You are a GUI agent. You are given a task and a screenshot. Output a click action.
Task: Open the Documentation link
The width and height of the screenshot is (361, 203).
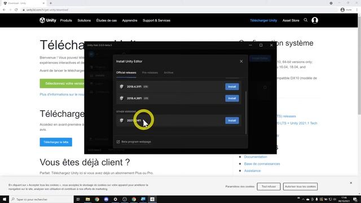pos(256,157)
